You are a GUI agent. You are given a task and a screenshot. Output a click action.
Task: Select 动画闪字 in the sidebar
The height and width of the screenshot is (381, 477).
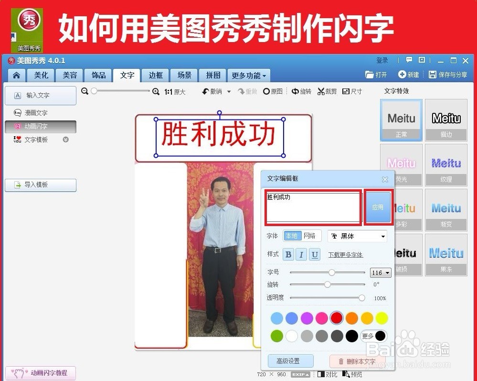[41, 126]
